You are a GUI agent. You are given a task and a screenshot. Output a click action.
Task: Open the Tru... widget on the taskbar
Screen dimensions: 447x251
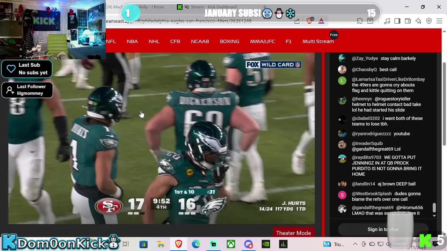point(334,244)
